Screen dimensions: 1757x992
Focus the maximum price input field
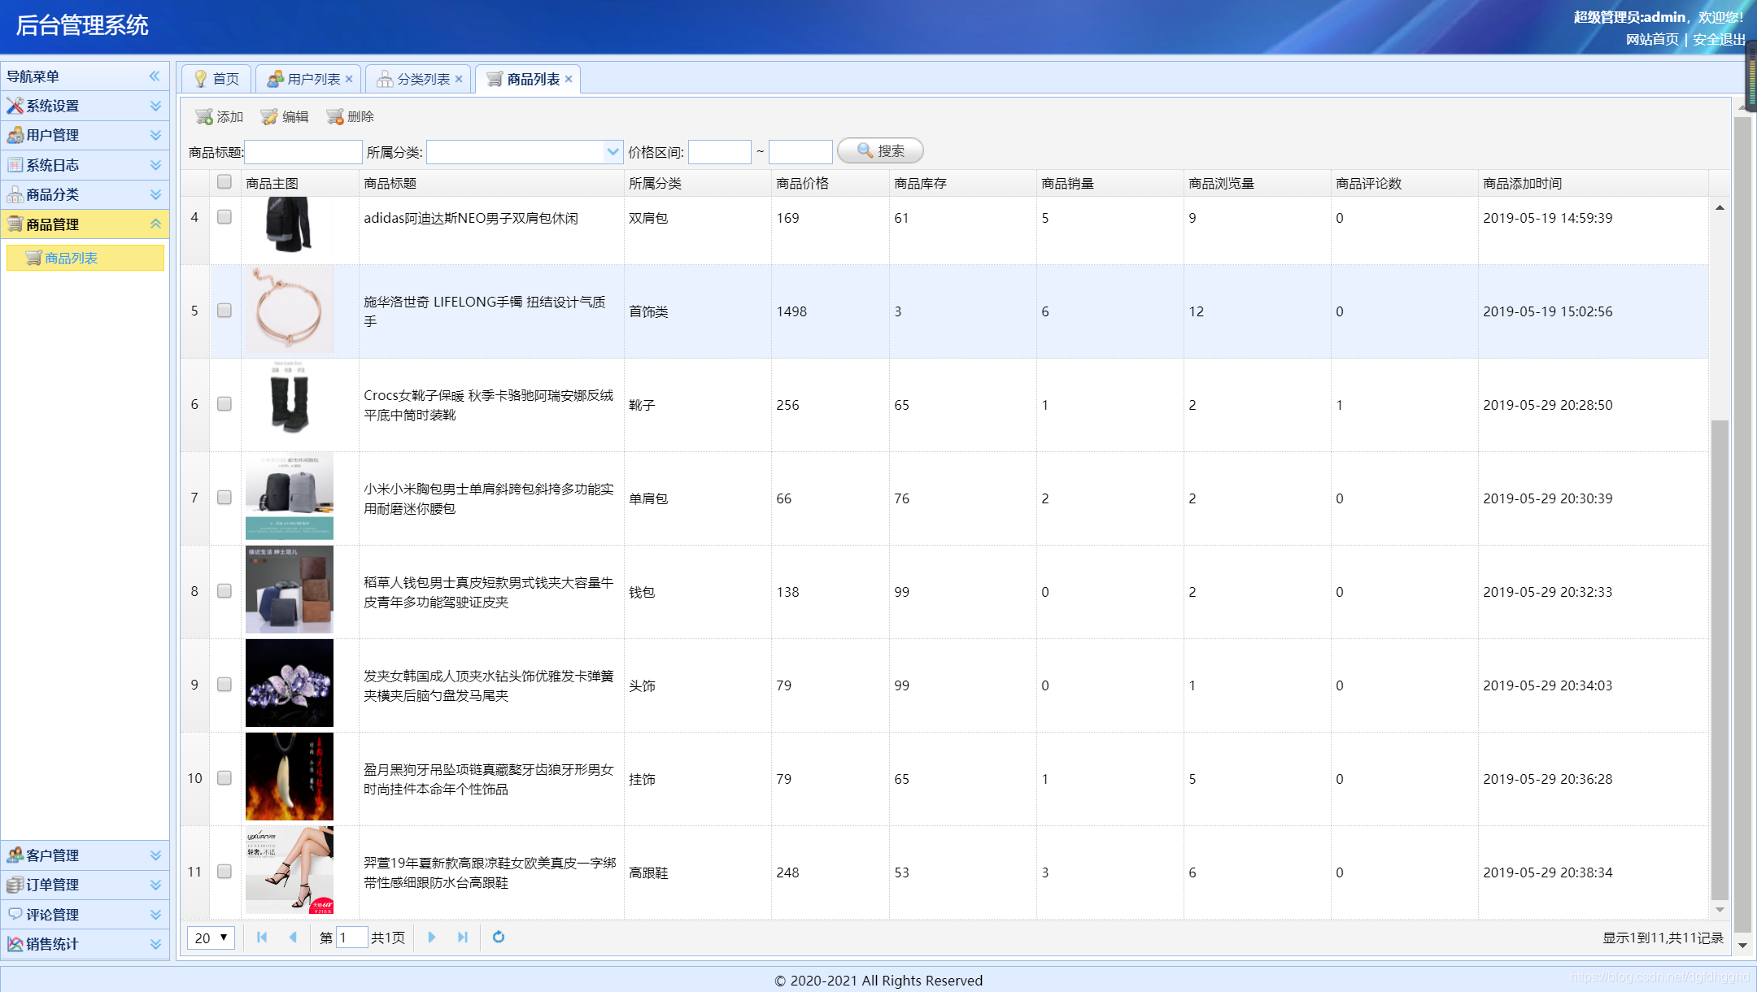pyautogui.click(x=800, y=152)
